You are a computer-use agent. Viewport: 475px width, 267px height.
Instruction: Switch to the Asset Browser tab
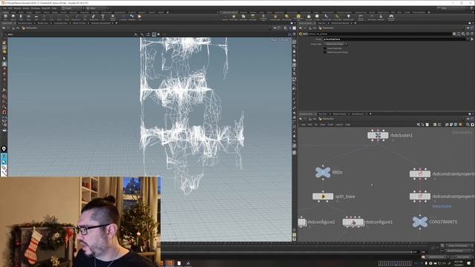pos(358,114)
